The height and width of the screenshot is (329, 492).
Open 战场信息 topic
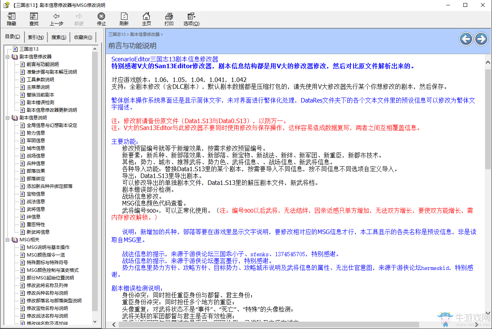35,156
